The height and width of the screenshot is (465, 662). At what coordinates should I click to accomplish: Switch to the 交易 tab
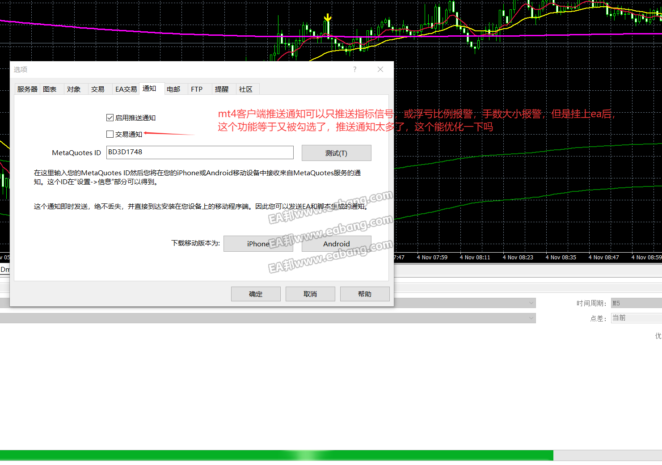[x=97, y=89]
